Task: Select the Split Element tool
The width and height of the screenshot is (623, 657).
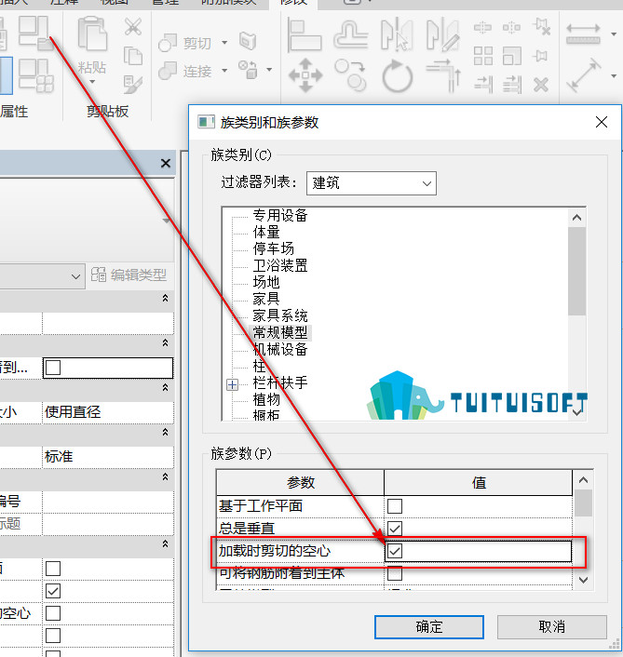Action: pos(482,28)
